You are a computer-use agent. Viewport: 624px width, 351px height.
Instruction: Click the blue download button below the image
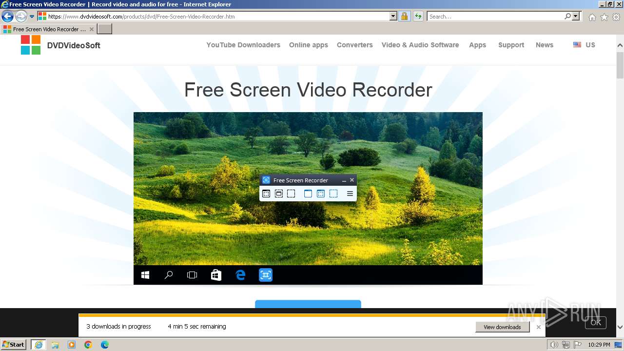click(x=308, y=304)
